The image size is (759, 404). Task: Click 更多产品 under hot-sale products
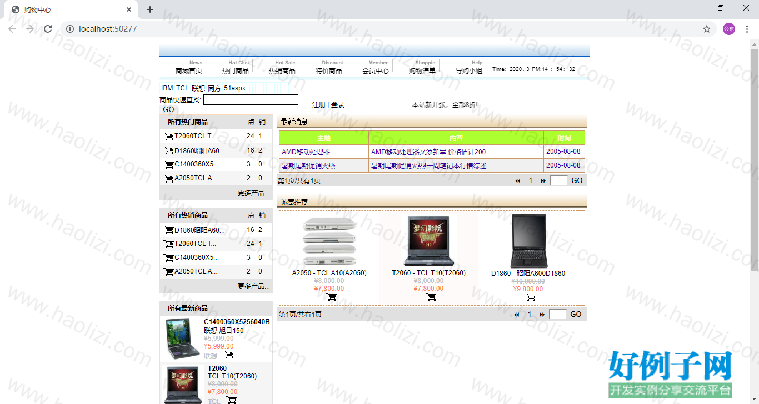coord(254,286)
